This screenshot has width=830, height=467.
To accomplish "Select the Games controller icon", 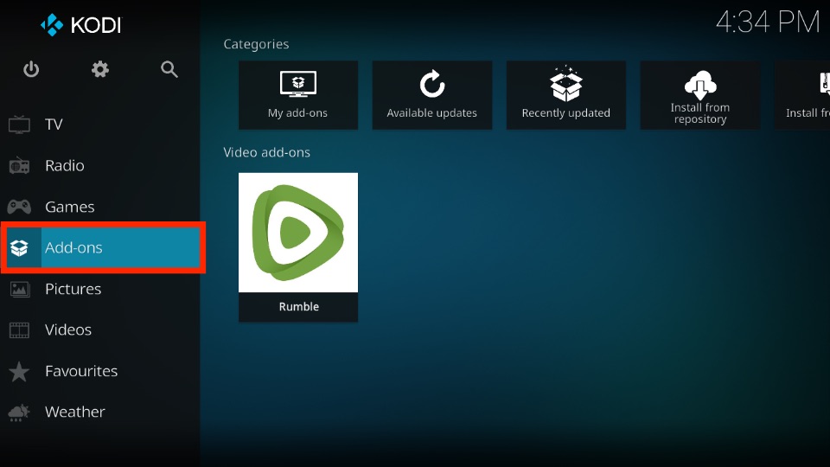I will pyautogui.click(x=19, y=207).
